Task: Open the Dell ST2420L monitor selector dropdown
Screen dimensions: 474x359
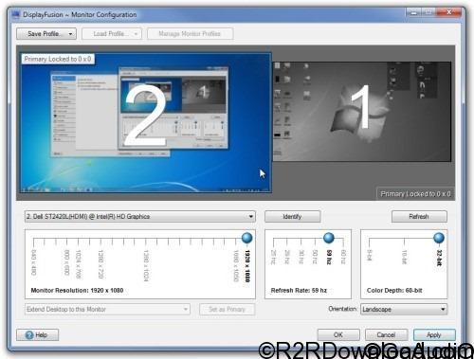Action: 140,217
